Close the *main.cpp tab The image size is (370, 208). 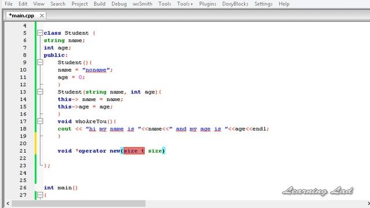click(x=42, y=16)
